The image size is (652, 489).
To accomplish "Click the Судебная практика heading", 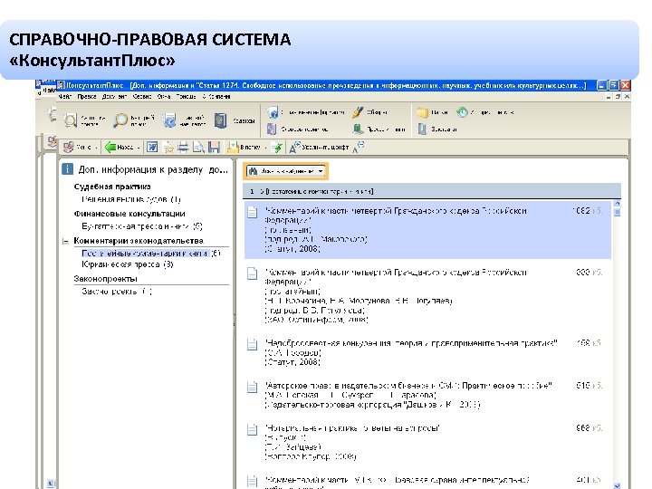I will (x=112, y=187).
